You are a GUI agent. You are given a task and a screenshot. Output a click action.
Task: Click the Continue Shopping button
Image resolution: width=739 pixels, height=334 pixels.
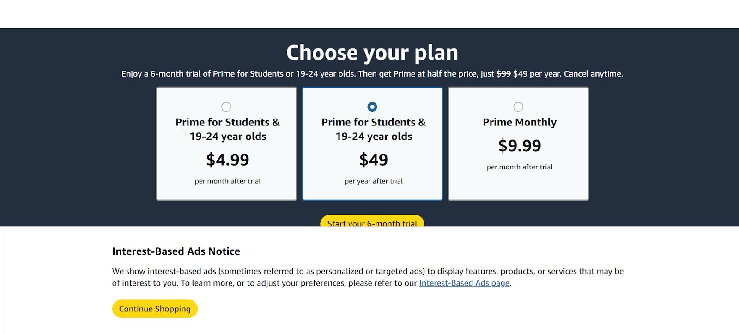[x=155, y=309]
